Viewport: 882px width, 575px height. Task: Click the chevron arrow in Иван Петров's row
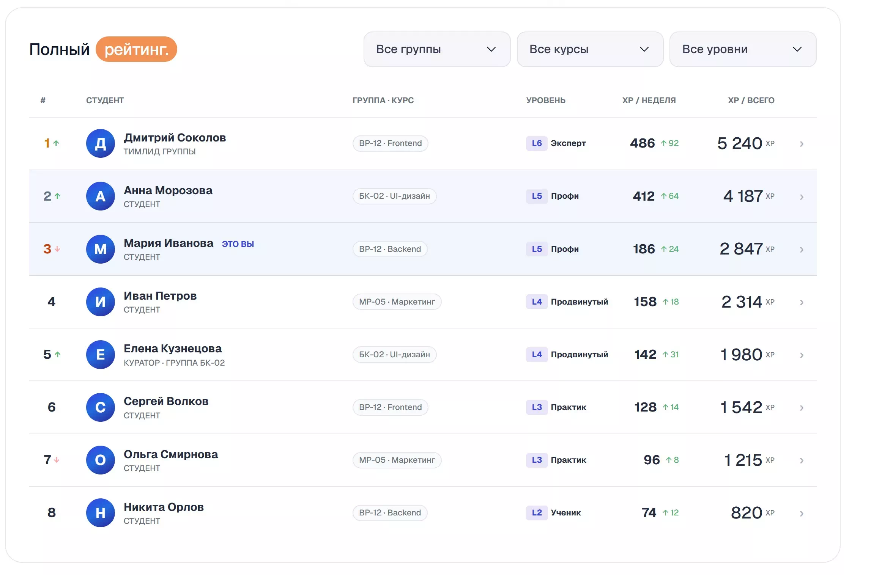pyautogui.click(x=802, y=302)
